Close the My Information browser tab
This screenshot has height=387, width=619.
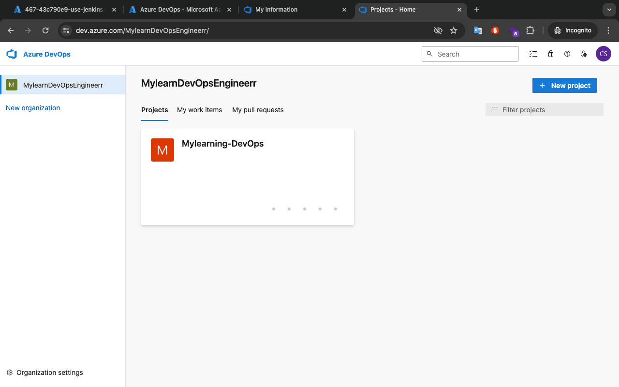344,10
